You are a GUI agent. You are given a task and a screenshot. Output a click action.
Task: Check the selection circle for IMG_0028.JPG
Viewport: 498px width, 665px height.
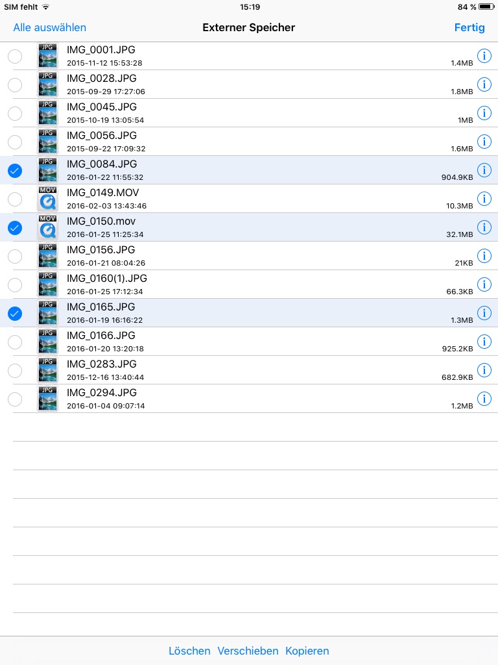tap(15, 85)
